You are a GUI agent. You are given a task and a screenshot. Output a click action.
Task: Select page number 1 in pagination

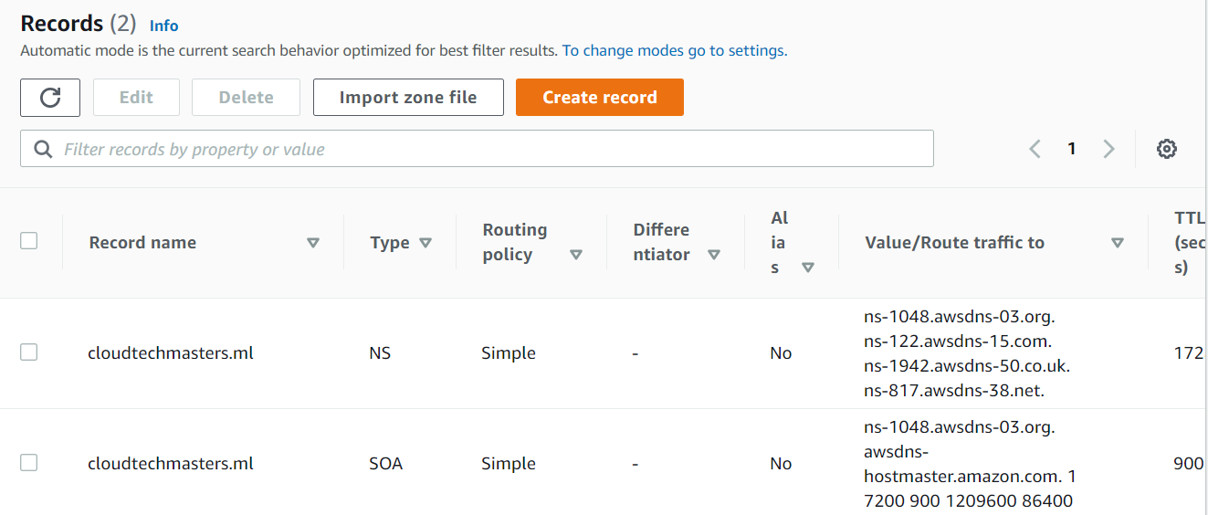[1072, 149]
